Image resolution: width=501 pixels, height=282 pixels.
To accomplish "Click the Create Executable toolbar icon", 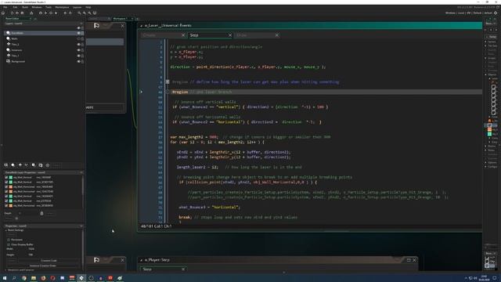I will click(31, 13).
